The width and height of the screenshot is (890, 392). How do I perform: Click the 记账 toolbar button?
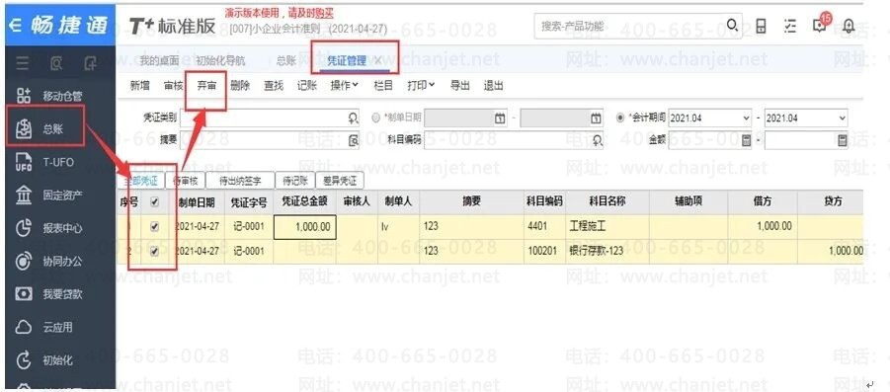pyautogui.click(x=307, y=85)
